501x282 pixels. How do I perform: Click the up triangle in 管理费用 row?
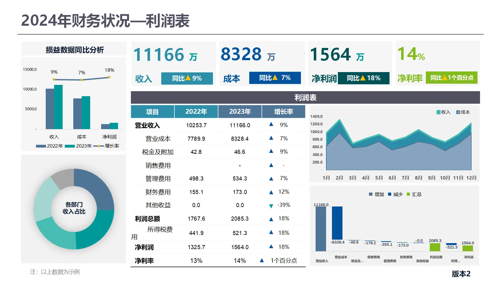(x=271, y=179)
